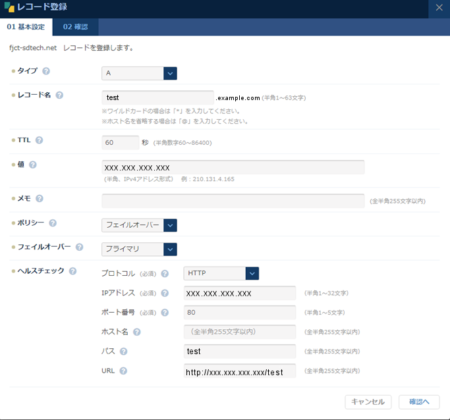Open the タイプ dropdown showing A
This screenshot has width=450, height=420.
click(x=139, y=73)
